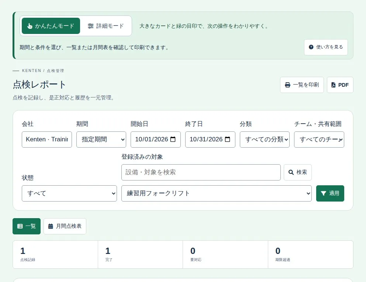Click the 点検管理 breadcrumb text
366x282 pixels.
click(x=55, y=71)
